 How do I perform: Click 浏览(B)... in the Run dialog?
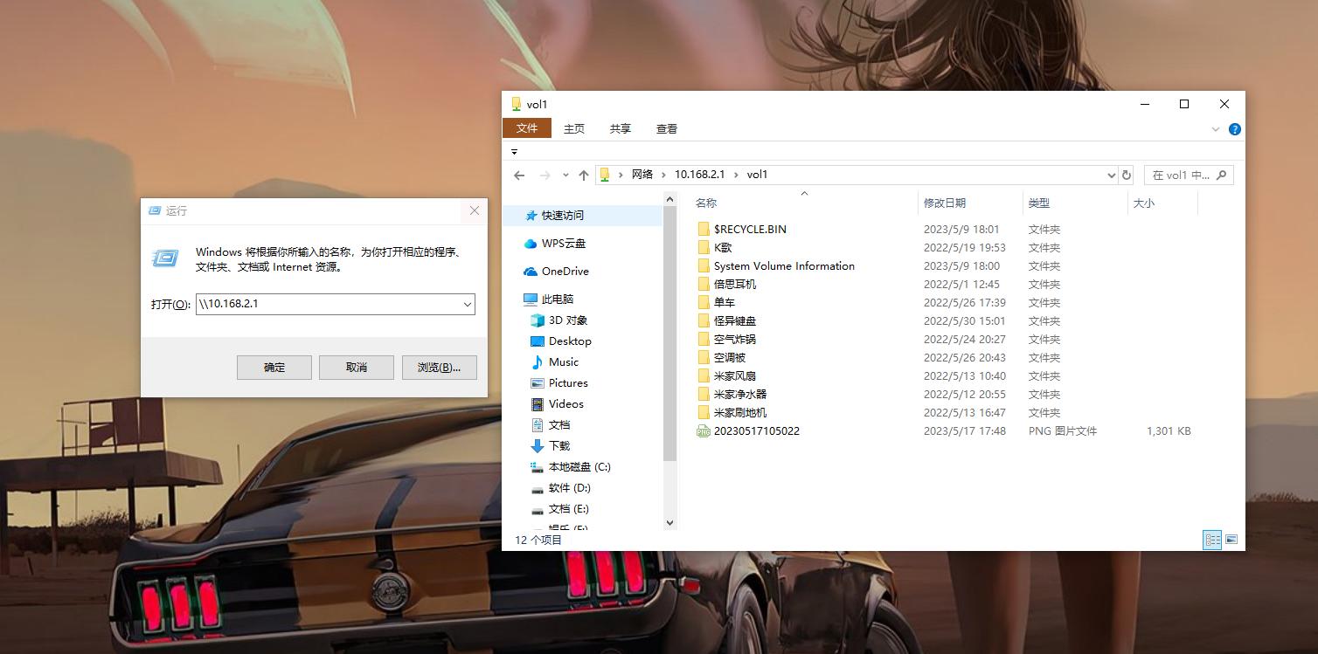point(439,367)
